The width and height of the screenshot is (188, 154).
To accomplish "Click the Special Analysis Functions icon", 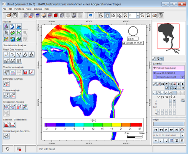I will 6,136.
